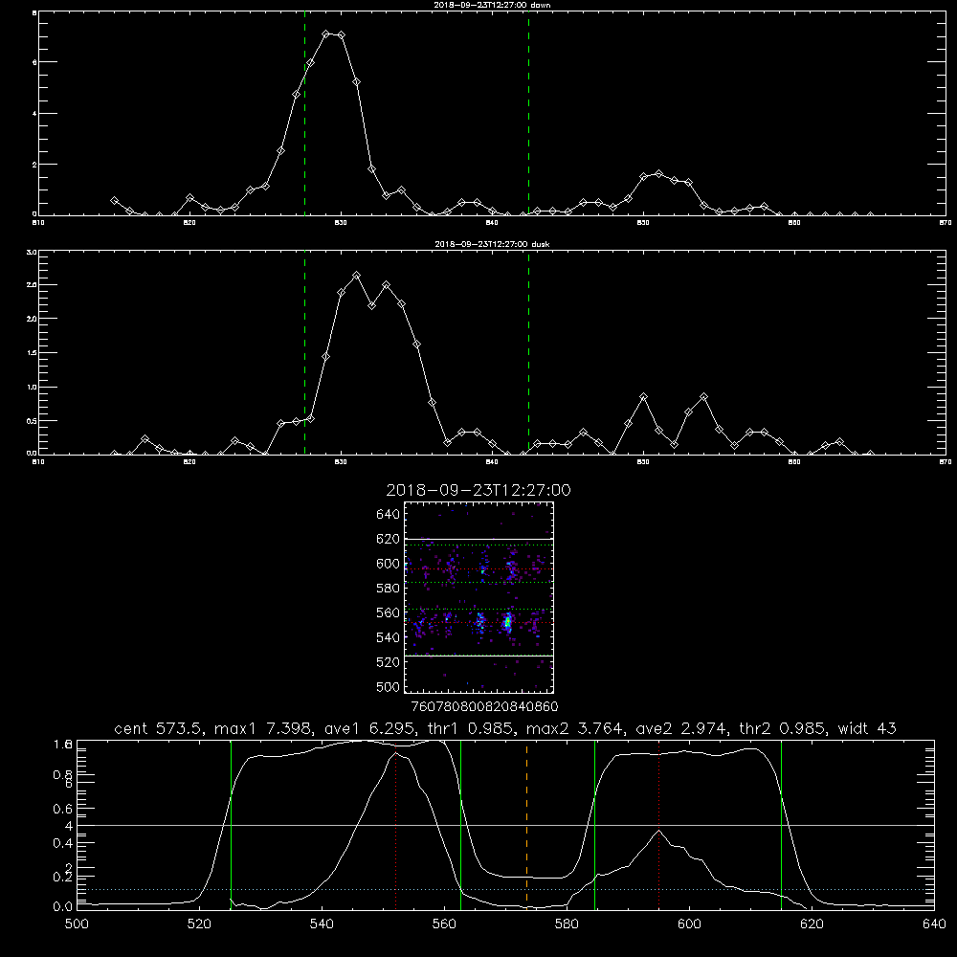Click the green vertical line near 615 in bottom plot
This screenshot has height=957, width=957.
tap(781, 825)
